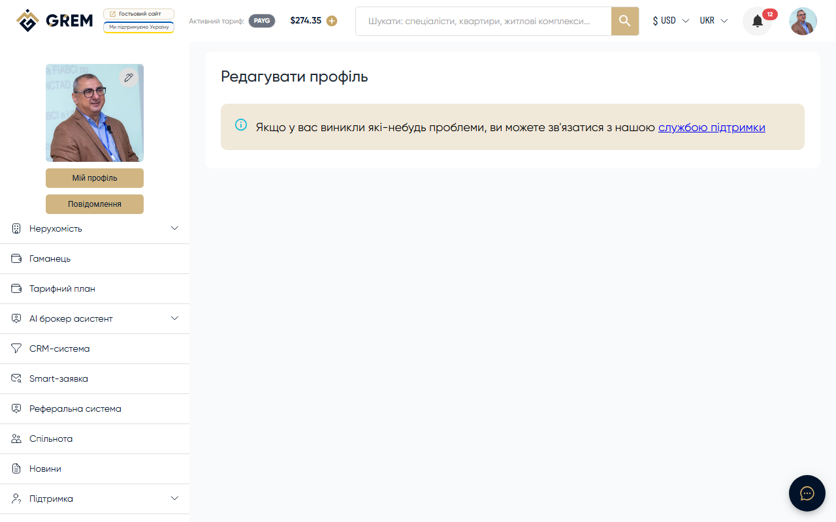Image resolution: width=836 pixels, height=522 pixels.
Task: Click the search magnifier button
Action: (624, 20)
